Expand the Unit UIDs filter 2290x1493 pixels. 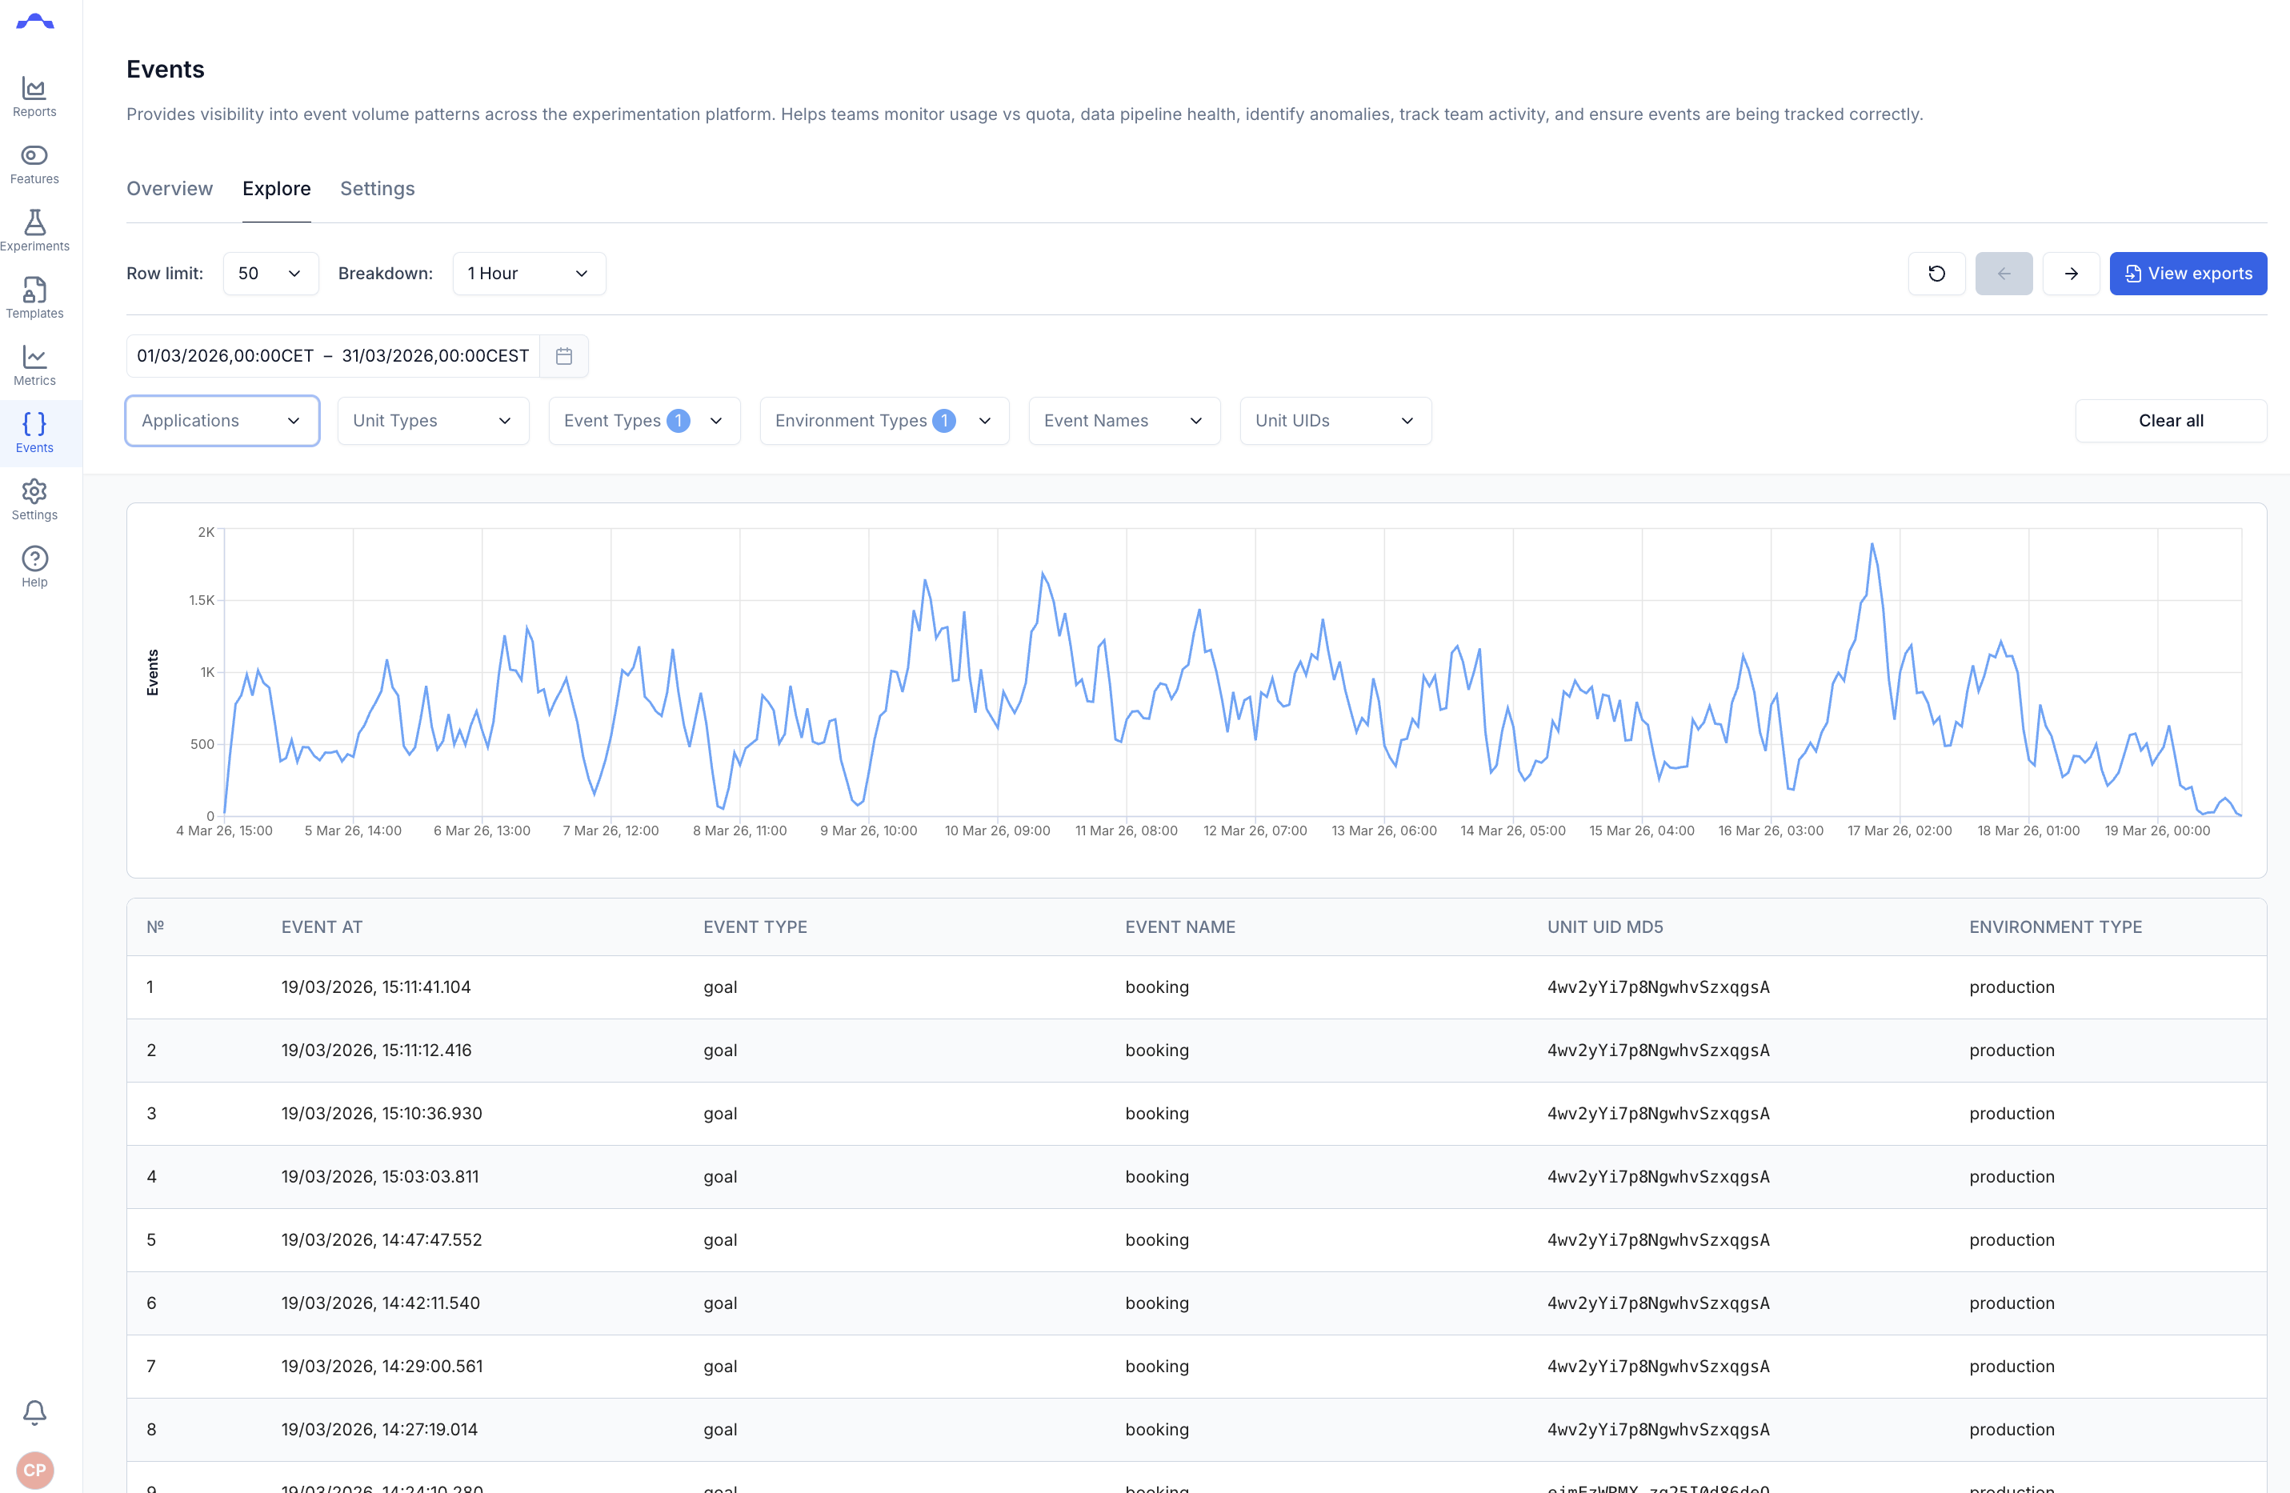[x=1335, y=422]
